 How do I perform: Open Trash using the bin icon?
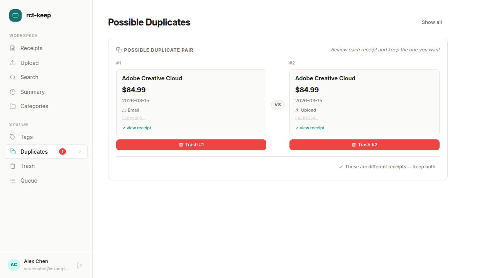[13, 166]
